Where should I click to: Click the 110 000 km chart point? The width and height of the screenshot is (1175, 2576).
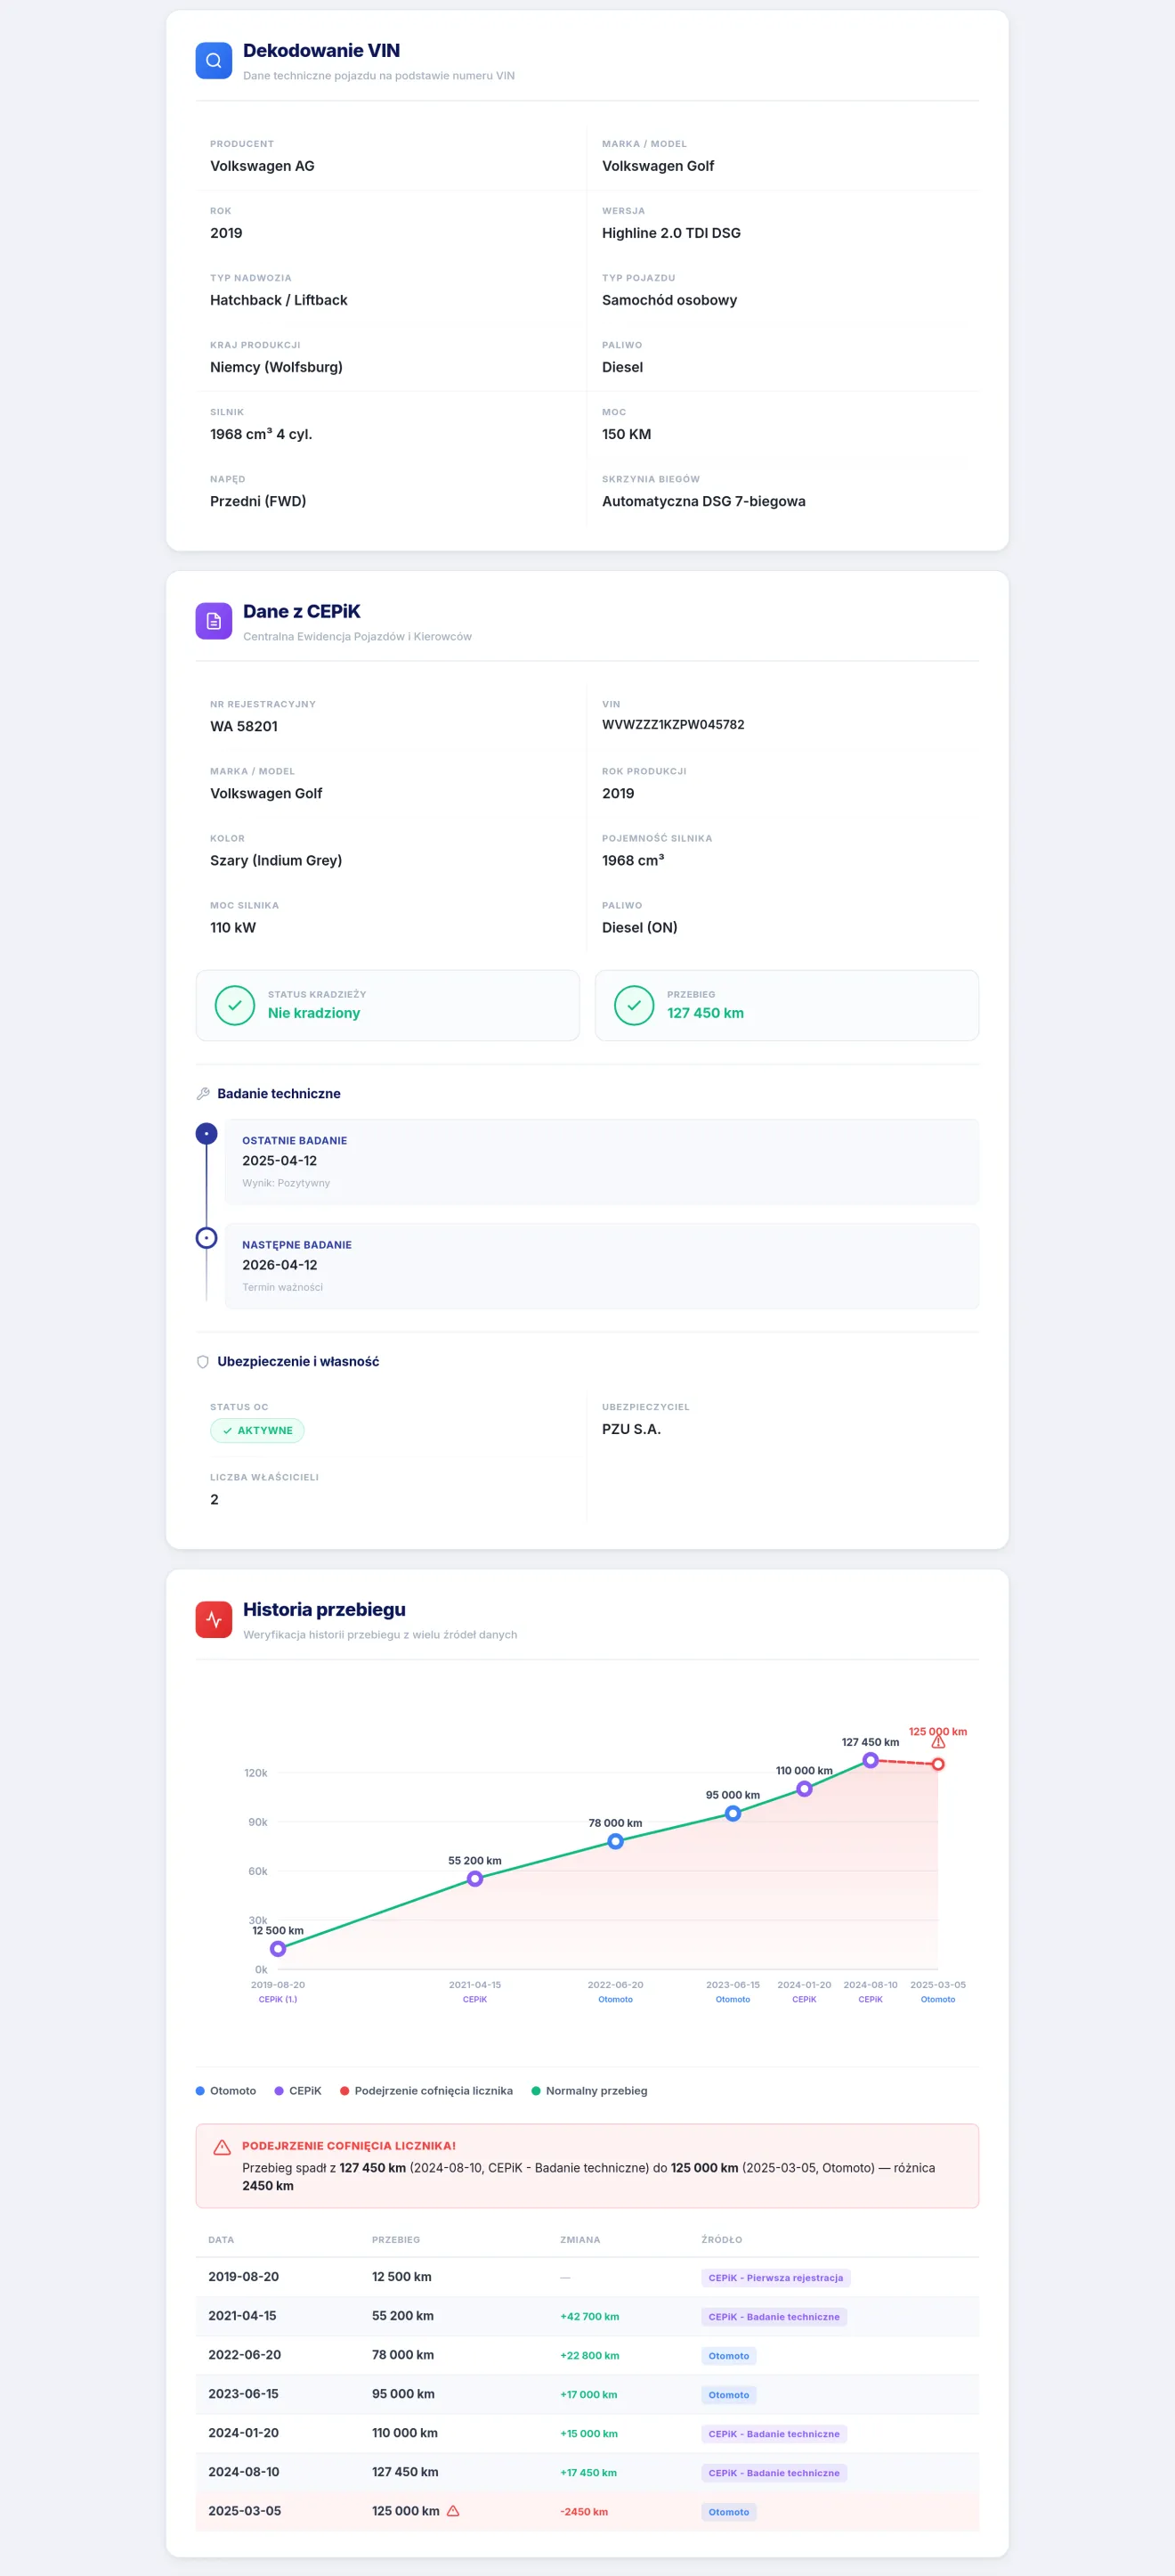coord(805,1788)
